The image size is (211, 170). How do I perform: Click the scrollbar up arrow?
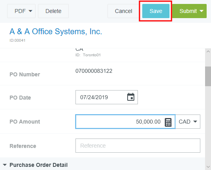pos(208,52)
